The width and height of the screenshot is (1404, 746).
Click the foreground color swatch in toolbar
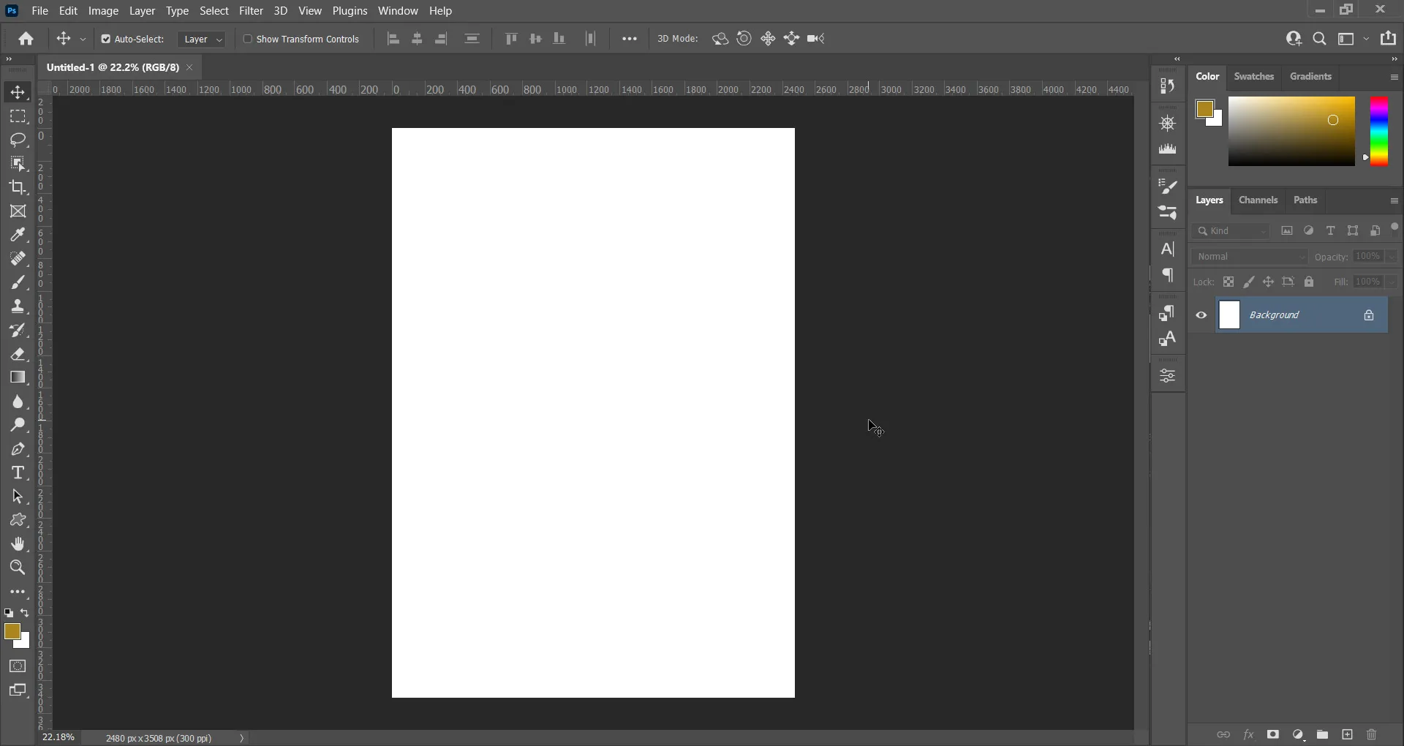click(x=12, y=632)
